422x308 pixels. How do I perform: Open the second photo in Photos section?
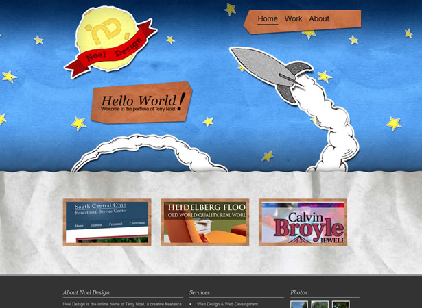320,305
